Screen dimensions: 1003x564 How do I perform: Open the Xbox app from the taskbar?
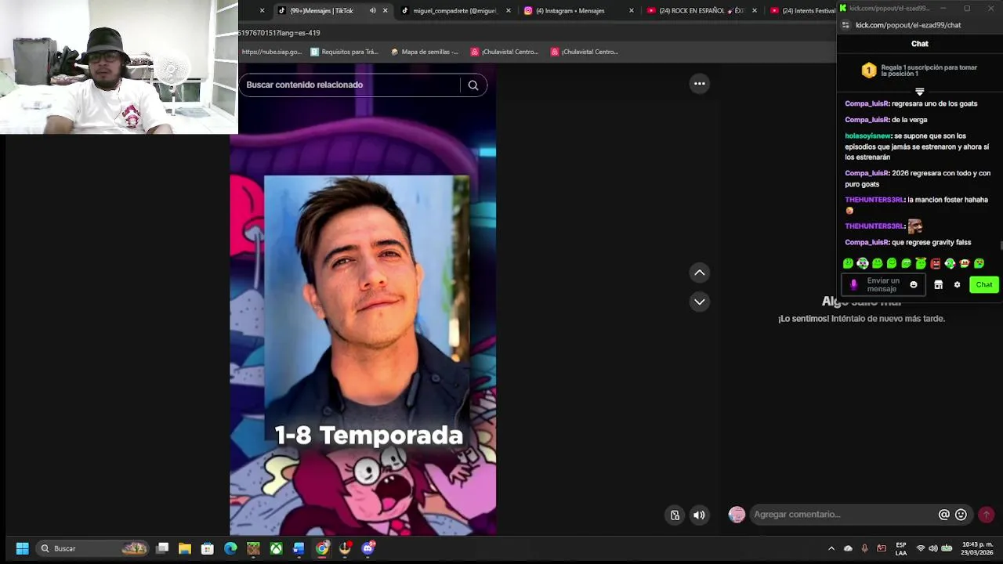click(x=276, y=548)
